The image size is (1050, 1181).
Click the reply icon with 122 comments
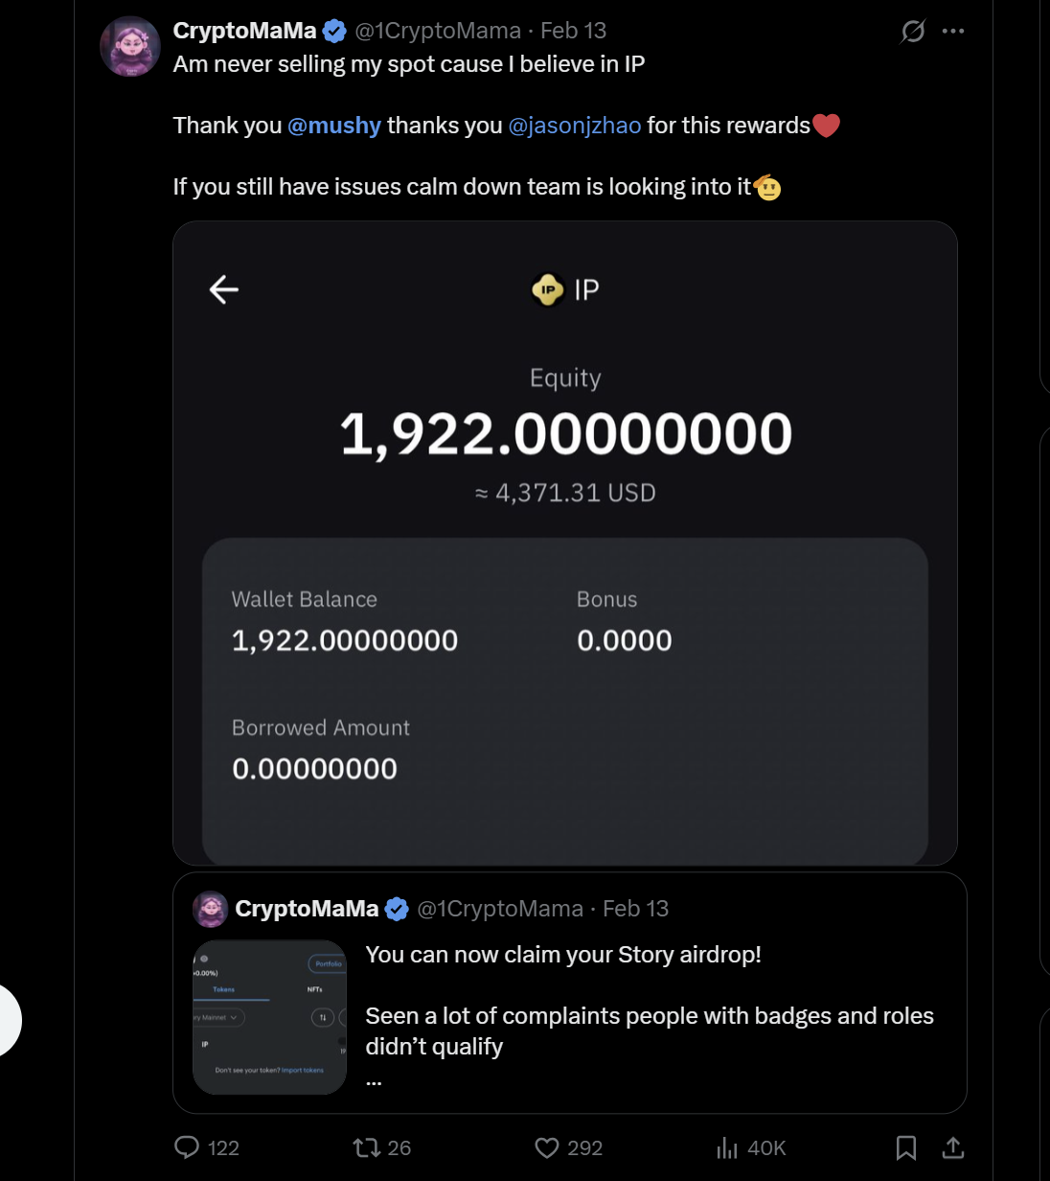[x=187, y=1147]
